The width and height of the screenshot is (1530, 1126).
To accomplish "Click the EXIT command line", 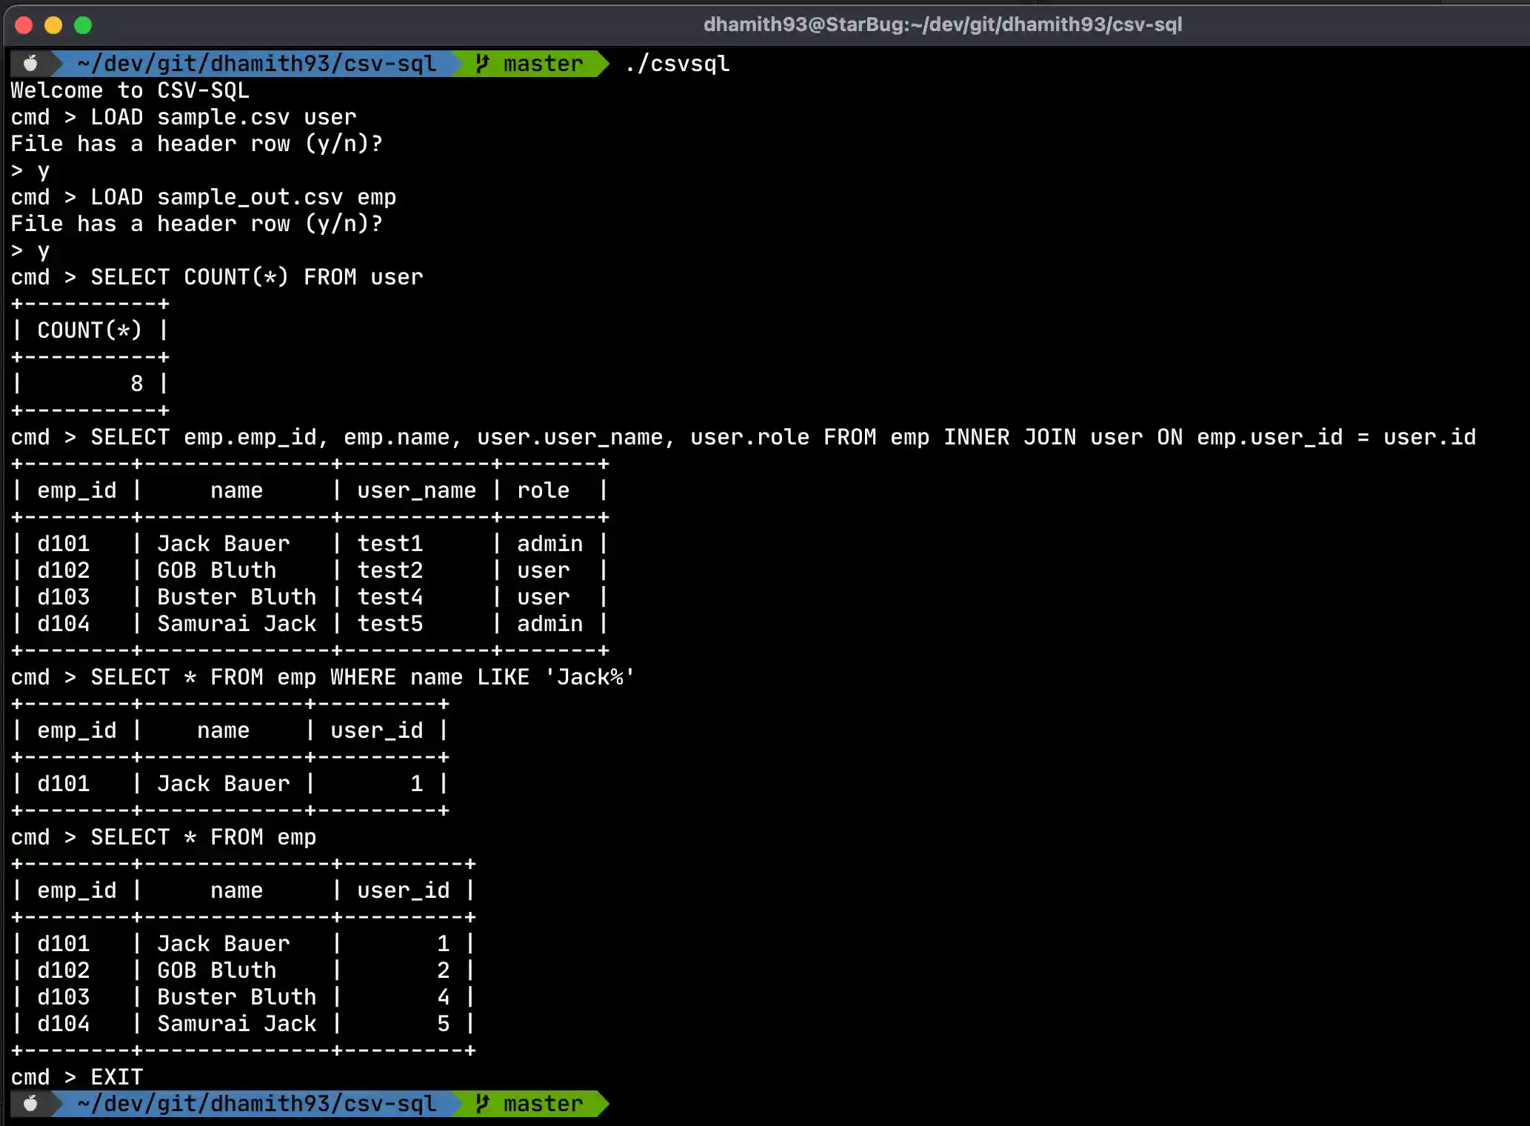I will click(x=77, y=1077).
